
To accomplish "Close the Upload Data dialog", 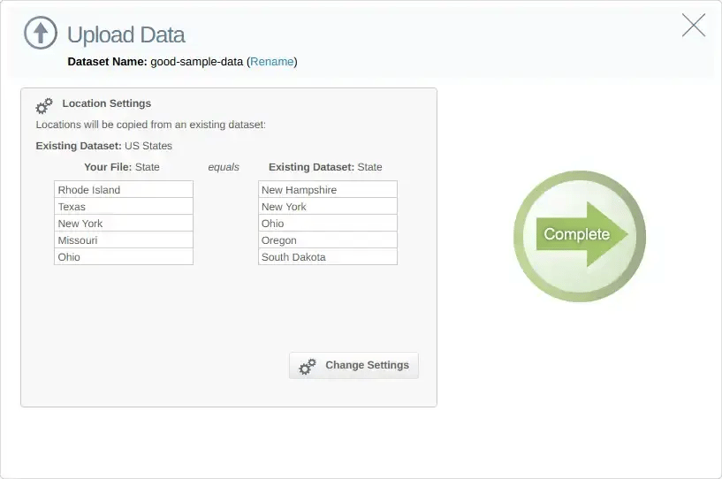I will click(694, 25).
